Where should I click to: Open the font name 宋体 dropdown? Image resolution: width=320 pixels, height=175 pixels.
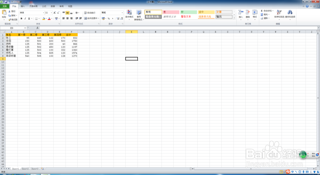(44, 13)
